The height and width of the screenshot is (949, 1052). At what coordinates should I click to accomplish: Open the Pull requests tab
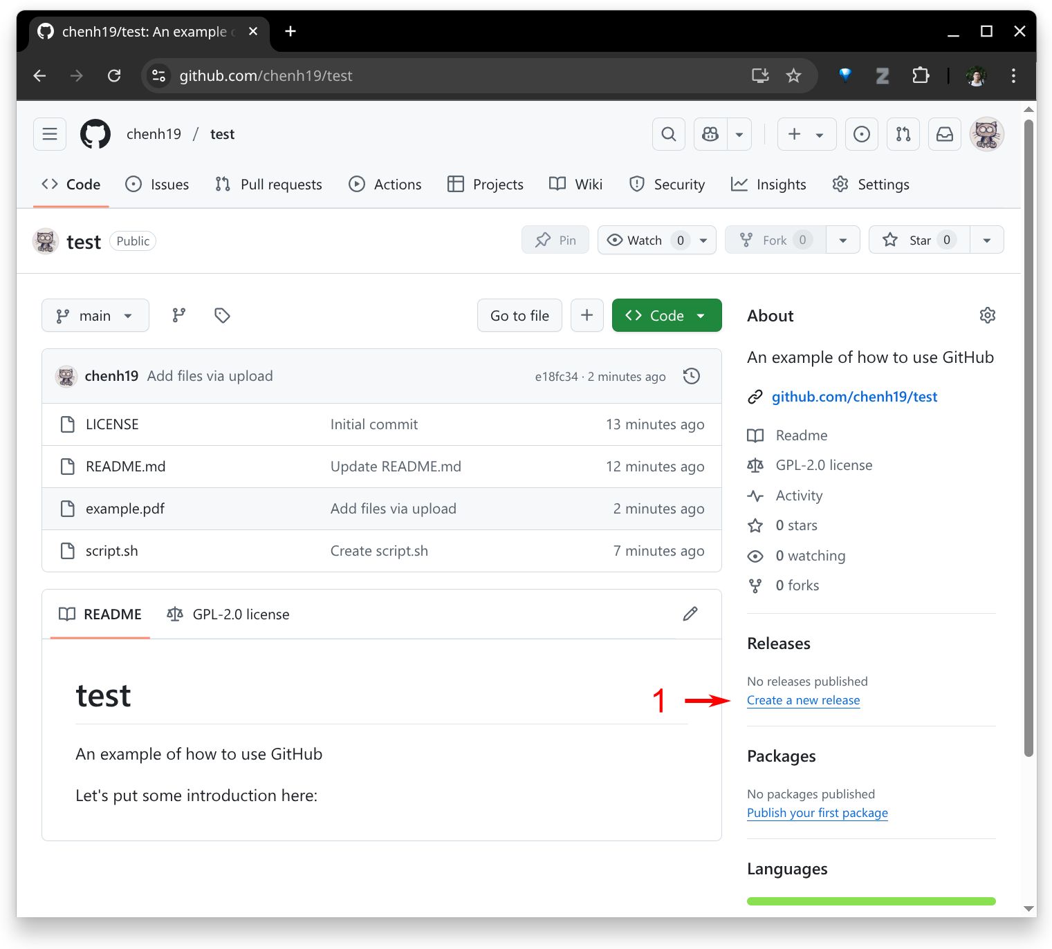pos(268,185)
